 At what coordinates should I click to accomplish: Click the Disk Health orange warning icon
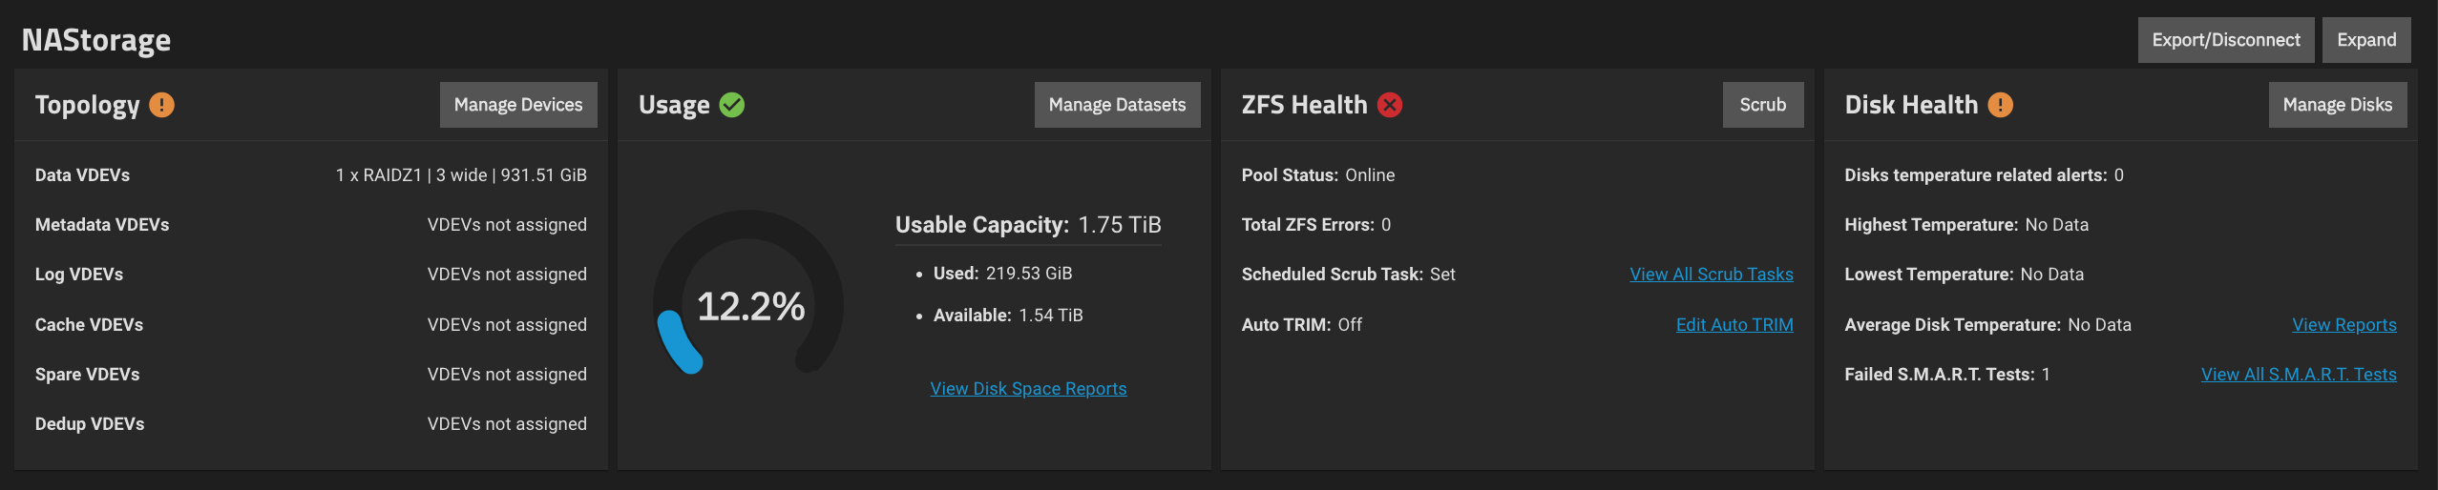pos(2000,105)
